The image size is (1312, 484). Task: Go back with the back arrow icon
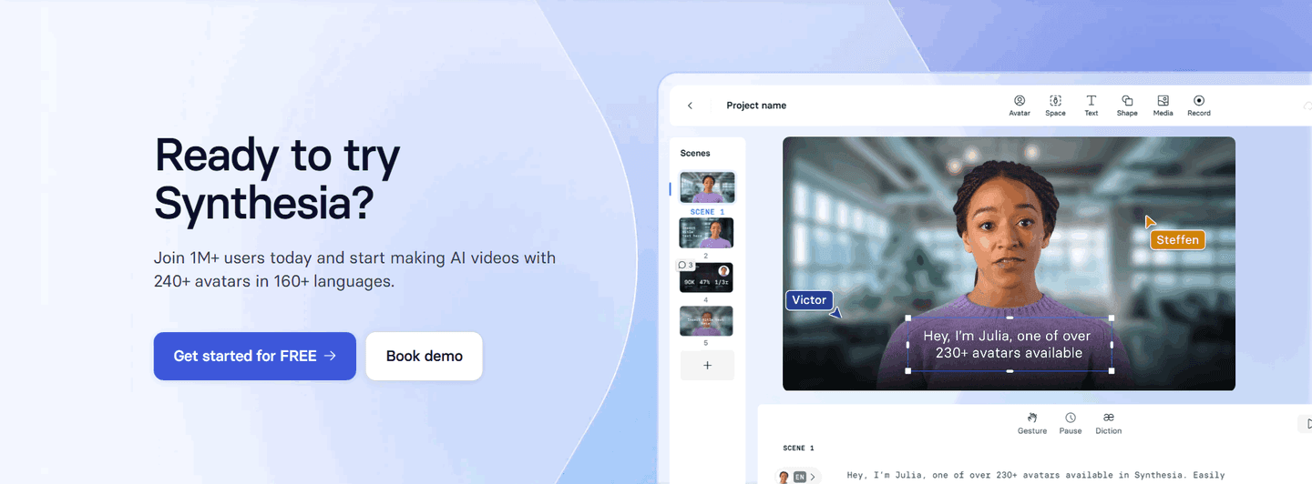[x=690, y=106]
